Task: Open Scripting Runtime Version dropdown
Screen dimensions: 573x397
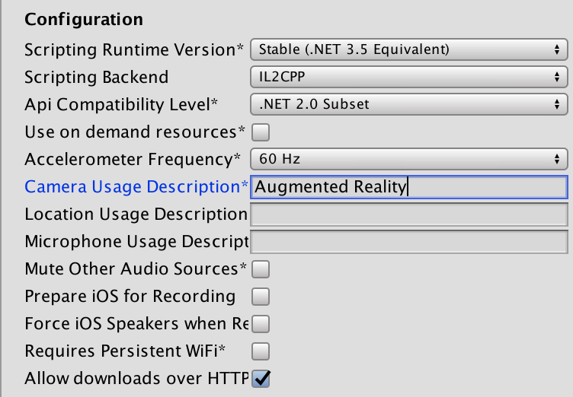Action: click(x=408, y=49)
